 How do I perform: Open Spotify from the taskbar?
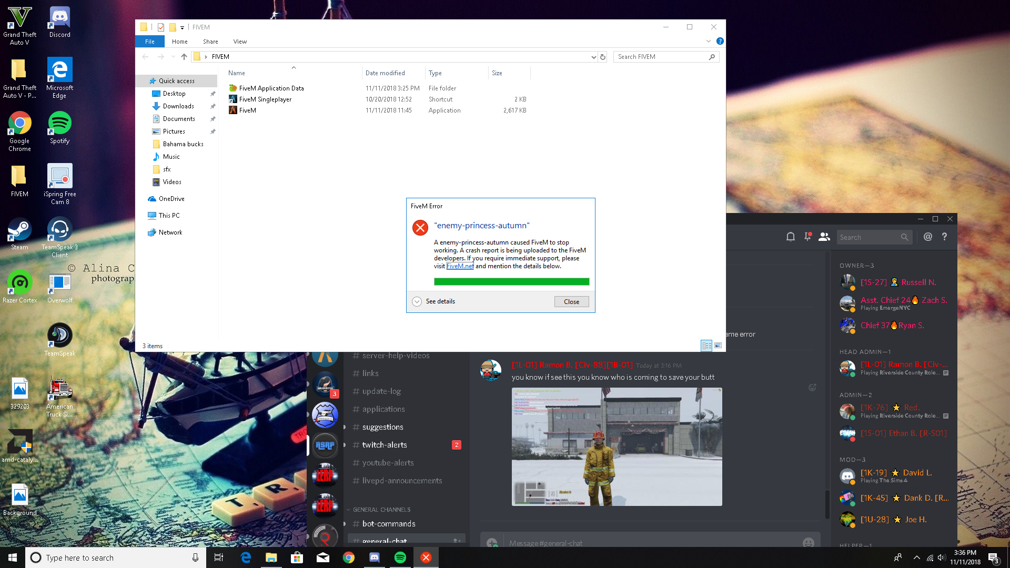point(400,557)
